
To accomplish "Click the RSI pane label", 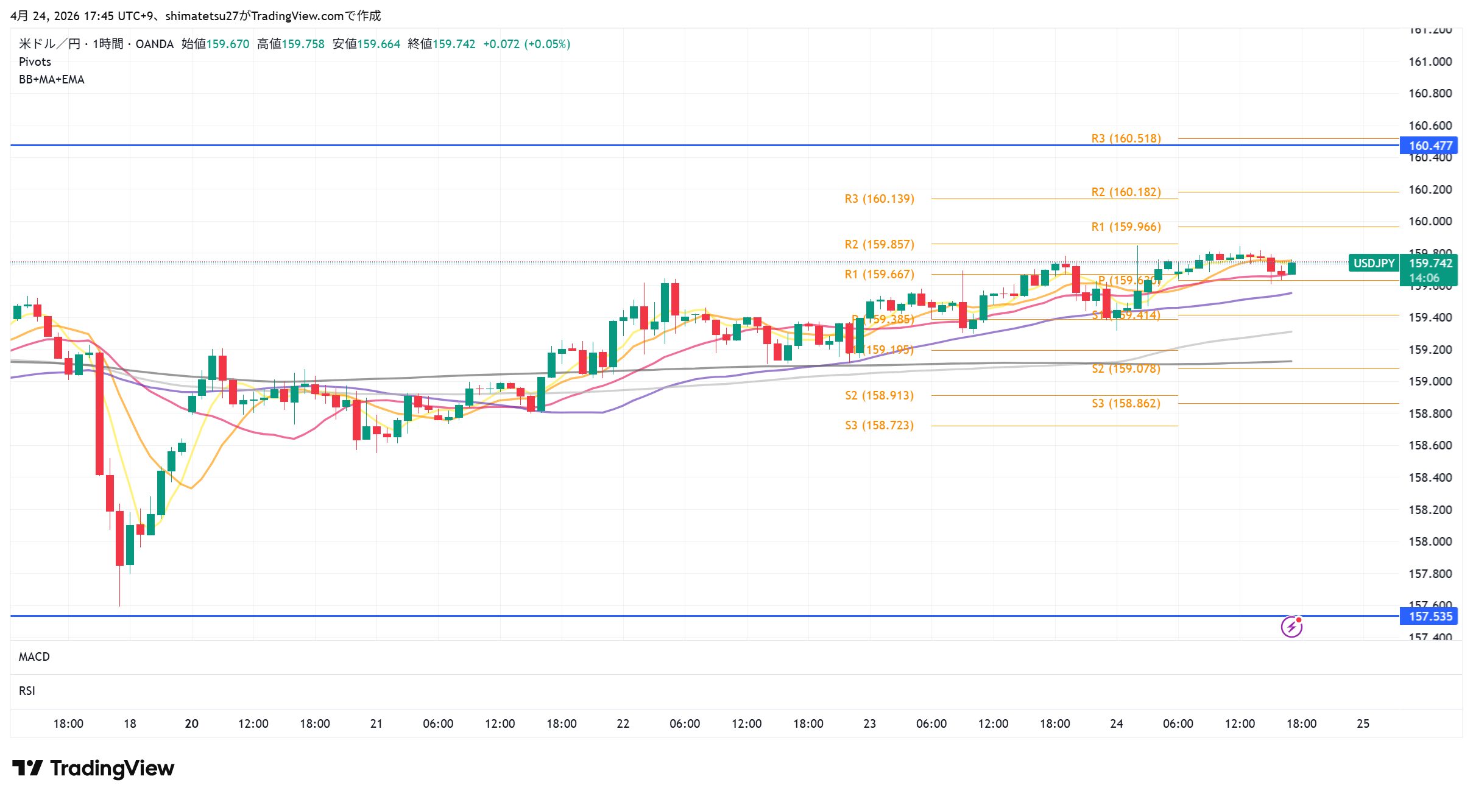I will [x=27, y=691].
